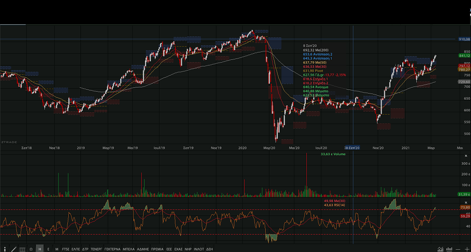Close the RSI indicator panel
This screenshot has width=471, height=252.
(466, 202)
